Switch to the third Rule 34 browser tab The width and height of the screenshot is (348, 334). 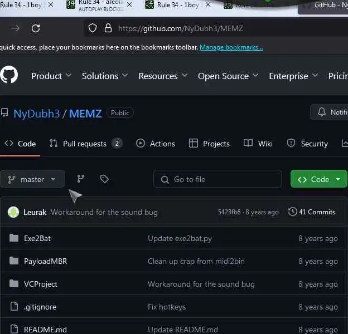tap(178, 5)
